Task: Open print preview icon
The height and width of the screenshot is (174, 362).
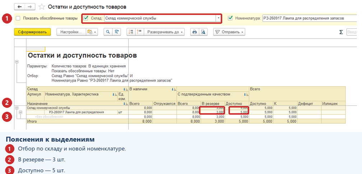Action: (x=203, y=32)
